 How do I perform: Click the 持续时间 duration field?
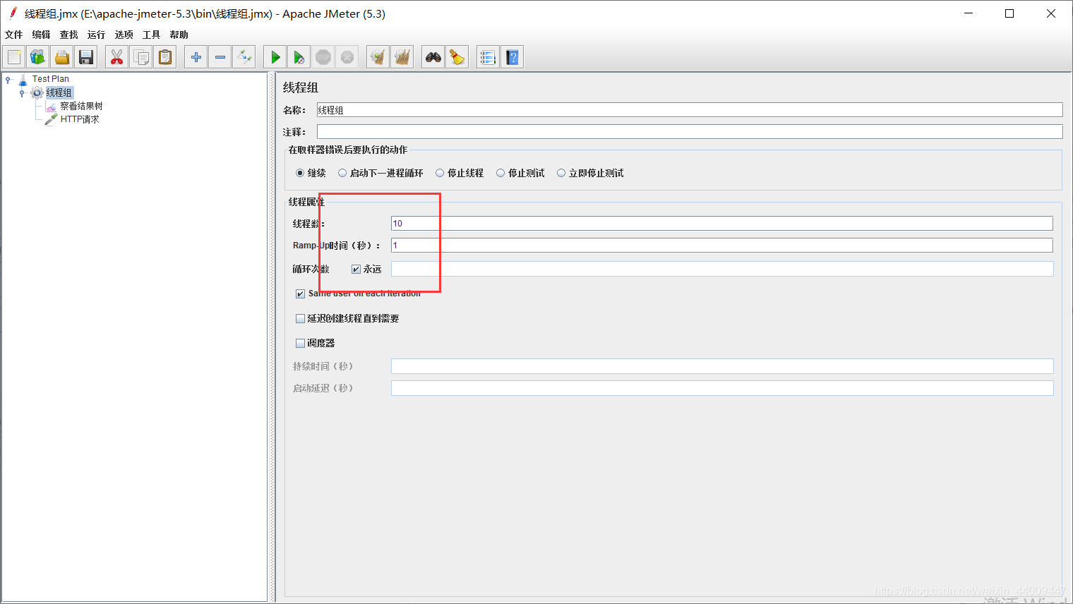[722, 366]
